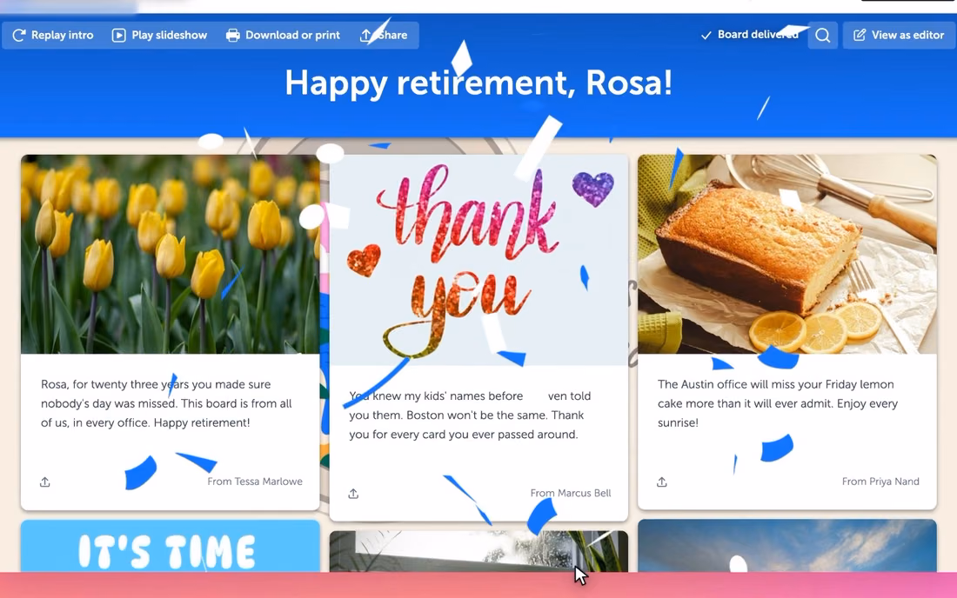Click the Replay intro button
Screen dimensions: 957x598
[53, 36]
